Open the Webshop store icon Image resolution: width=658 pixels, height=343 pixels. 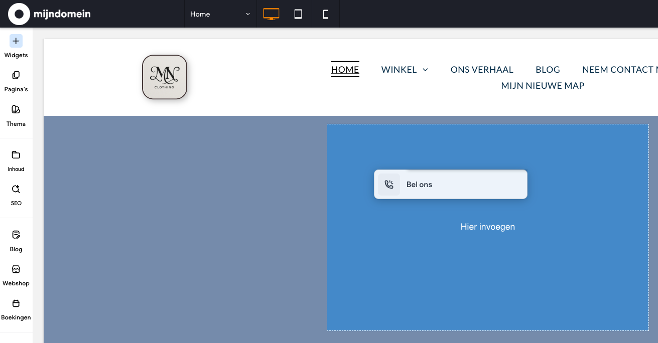coord(16,269)
